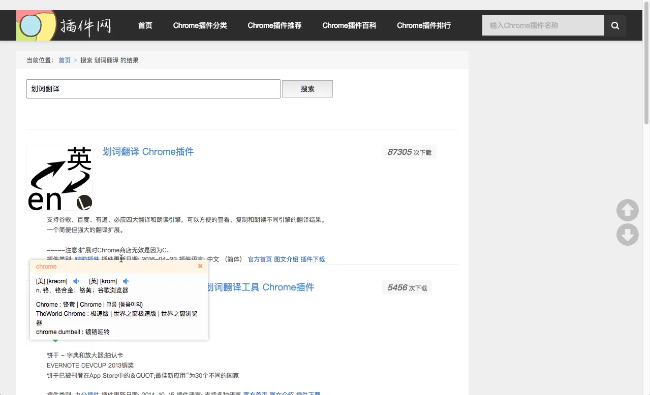Viewport: 650px width, 395px height.
Task: Open the Chrome插件分类 menu item
Action: (x=200, y=25)
